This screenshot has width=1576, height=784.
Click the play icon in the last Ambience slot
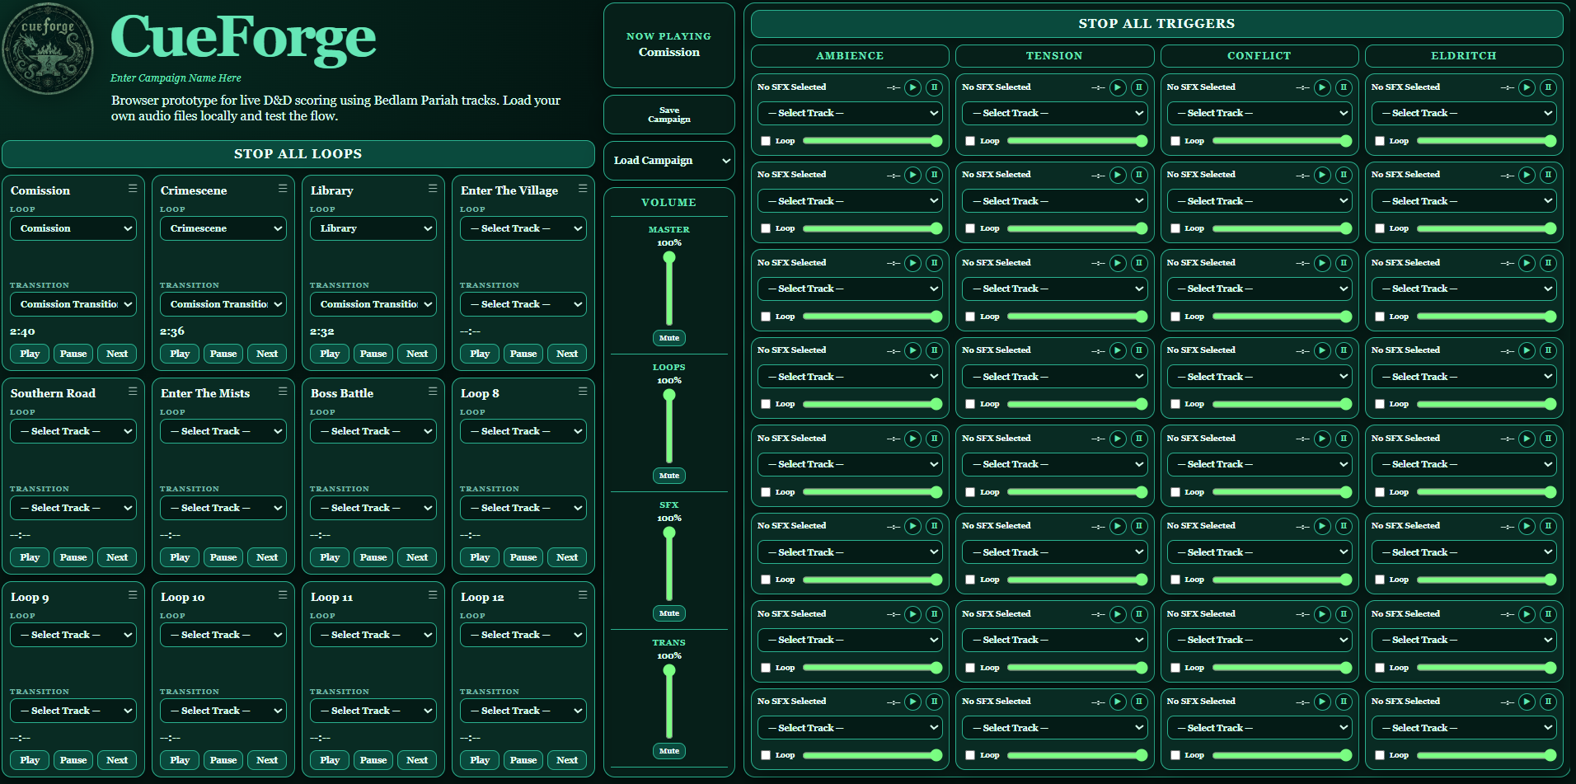click(912, 702)
